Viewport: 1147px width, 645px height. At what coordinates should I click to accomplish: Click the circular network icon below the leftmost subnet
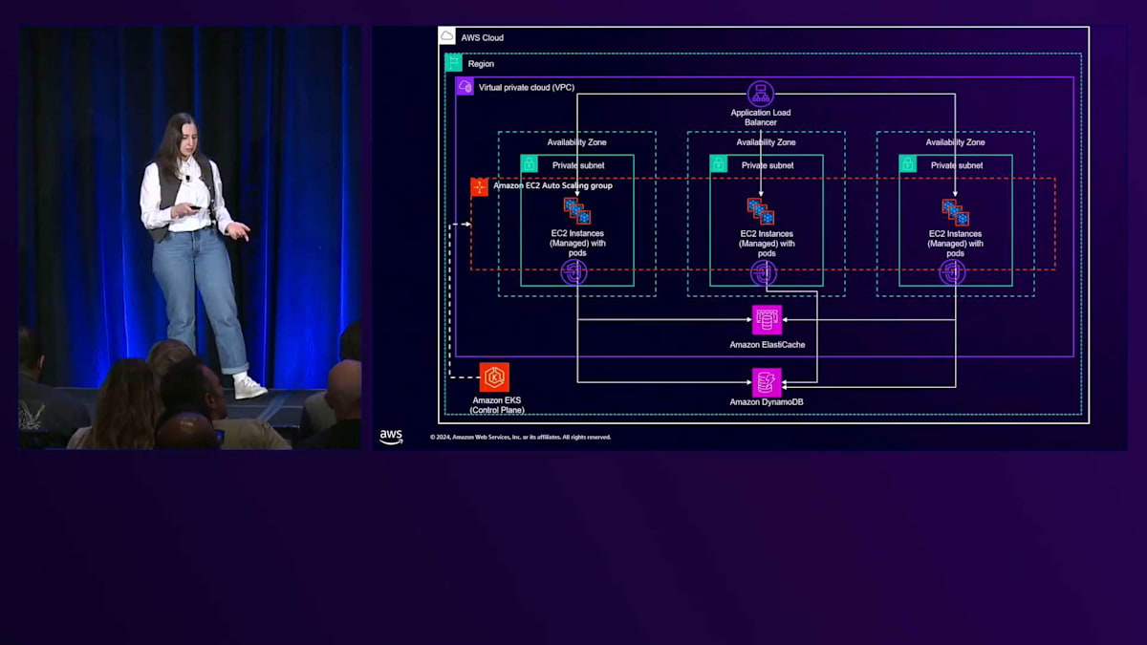click(x=573, y=273)
